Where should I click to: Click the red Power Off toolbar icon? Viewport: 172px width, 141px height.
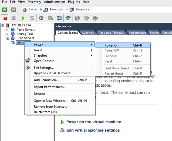point(5,18)
